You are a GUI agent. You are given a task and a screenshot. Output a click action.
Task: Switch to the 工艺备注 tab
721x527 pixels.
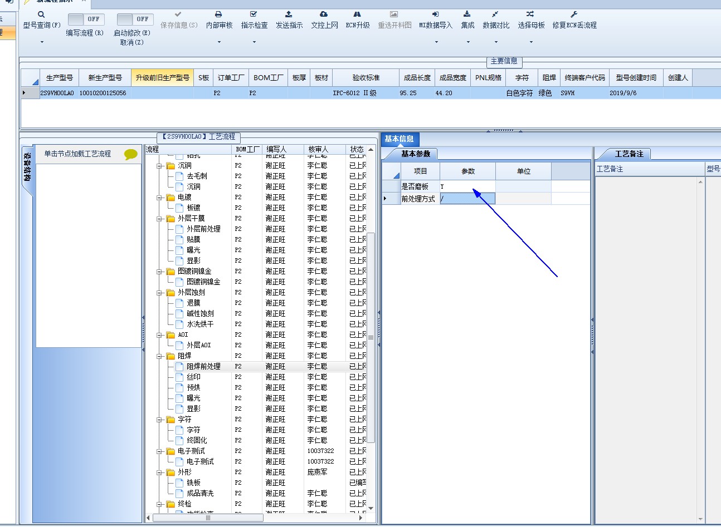[x=629, y=154]
